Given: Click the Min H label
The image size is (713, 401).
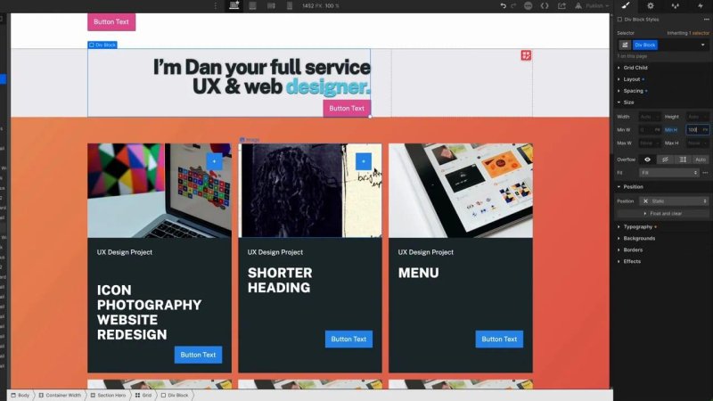Looking at the screenshot, I should pos(671,130).
